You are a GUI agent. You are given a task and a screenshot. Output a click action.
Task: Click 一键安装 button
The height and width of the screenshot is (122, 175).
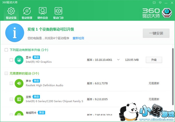156,33
